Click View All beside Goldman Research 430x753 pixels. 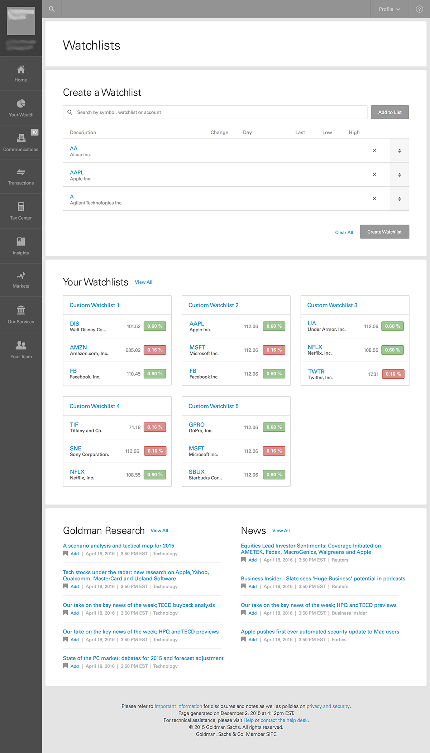[159, 531]
